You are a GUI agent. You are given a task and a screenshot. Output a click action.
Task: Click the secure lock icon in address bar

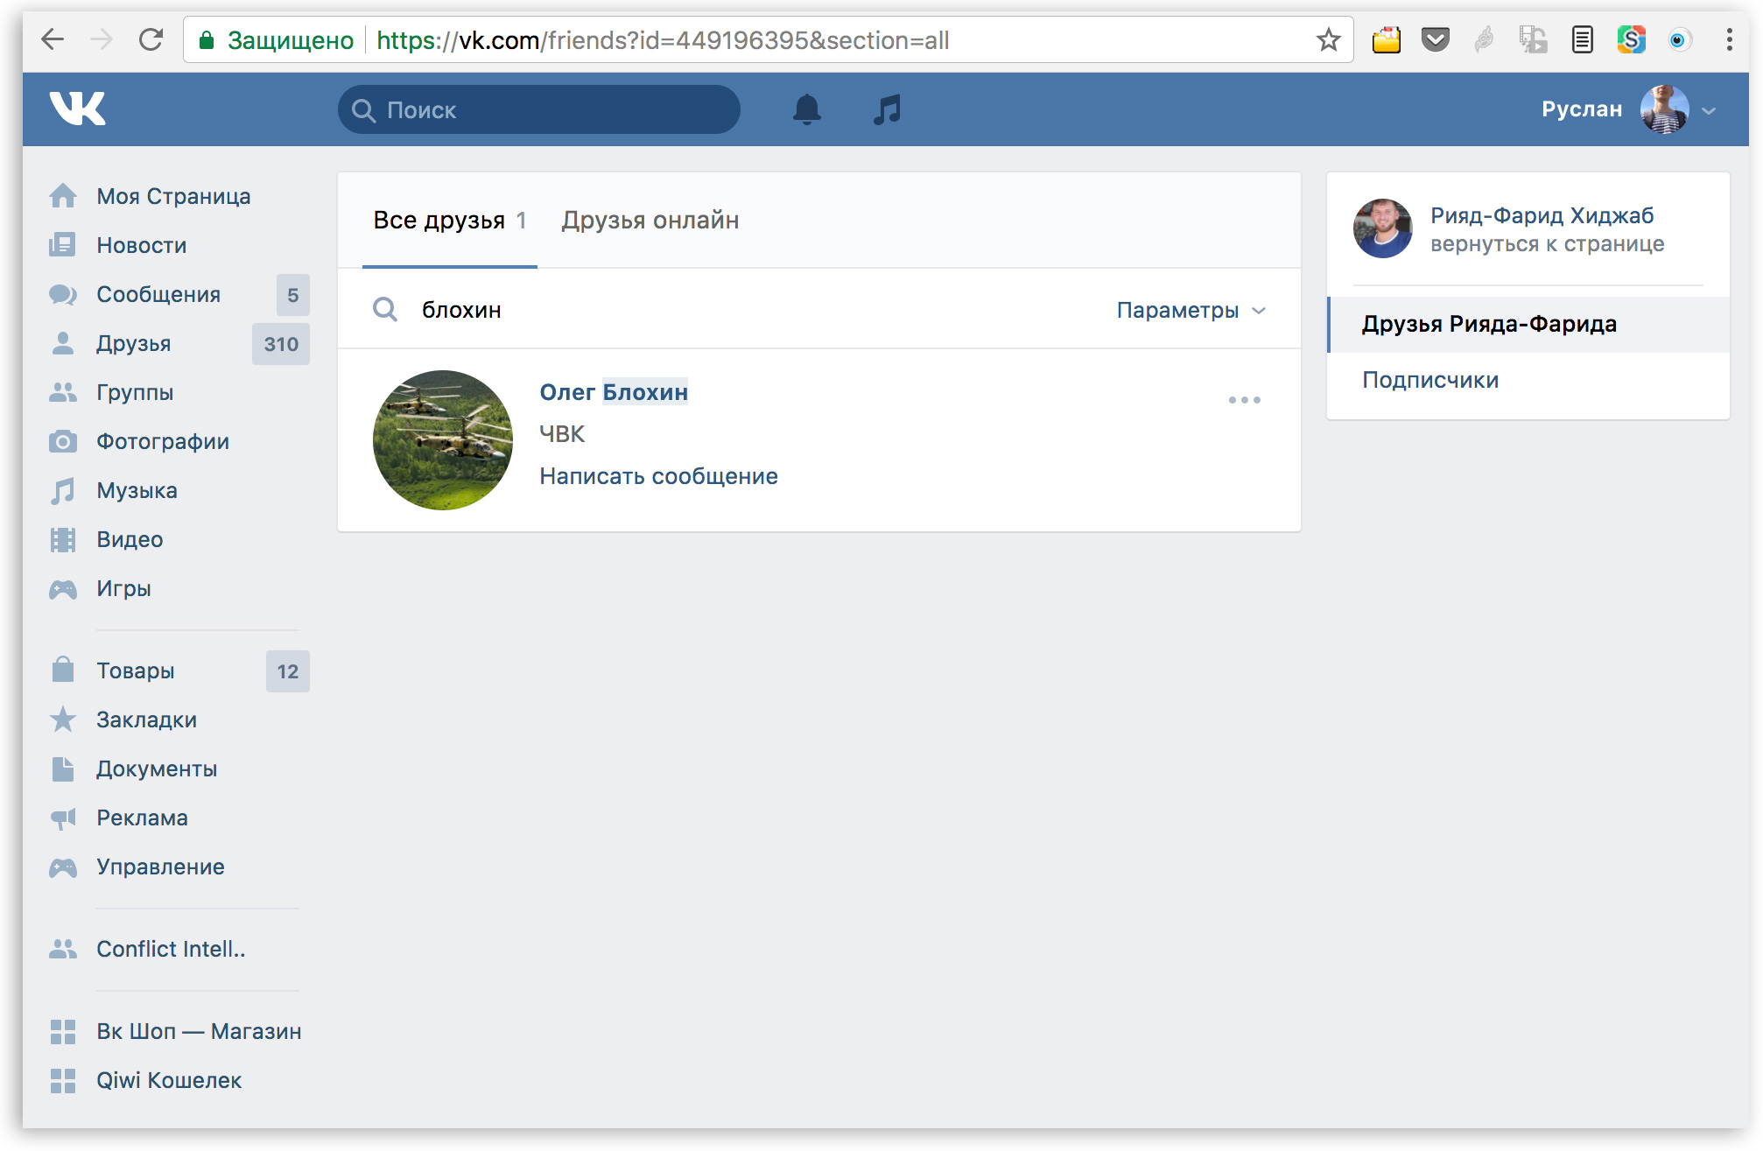207,40
